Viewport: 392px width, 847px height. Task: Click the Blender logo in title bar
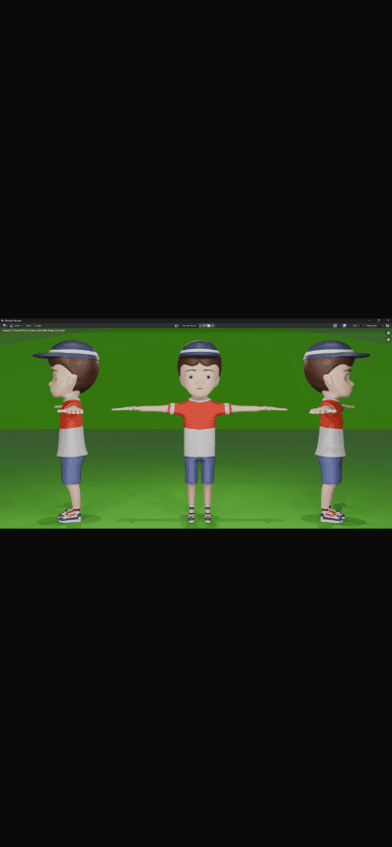2,320
